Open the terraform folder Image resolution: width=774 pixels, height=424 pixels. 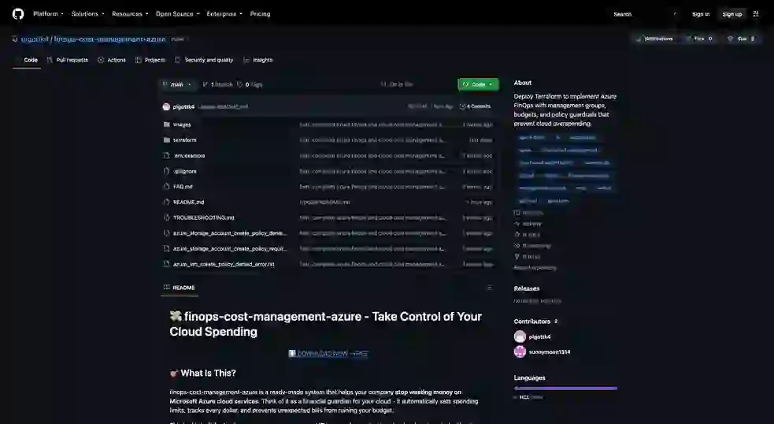click(x=184, y=140)
